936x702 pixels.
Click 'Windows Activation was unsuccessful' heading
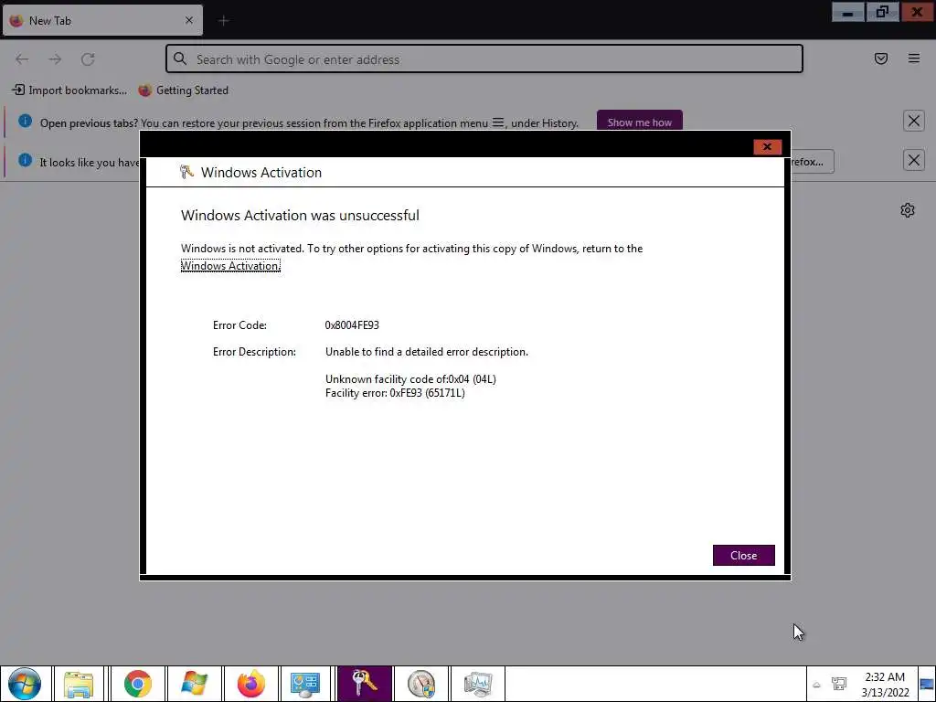pos(300,215)
